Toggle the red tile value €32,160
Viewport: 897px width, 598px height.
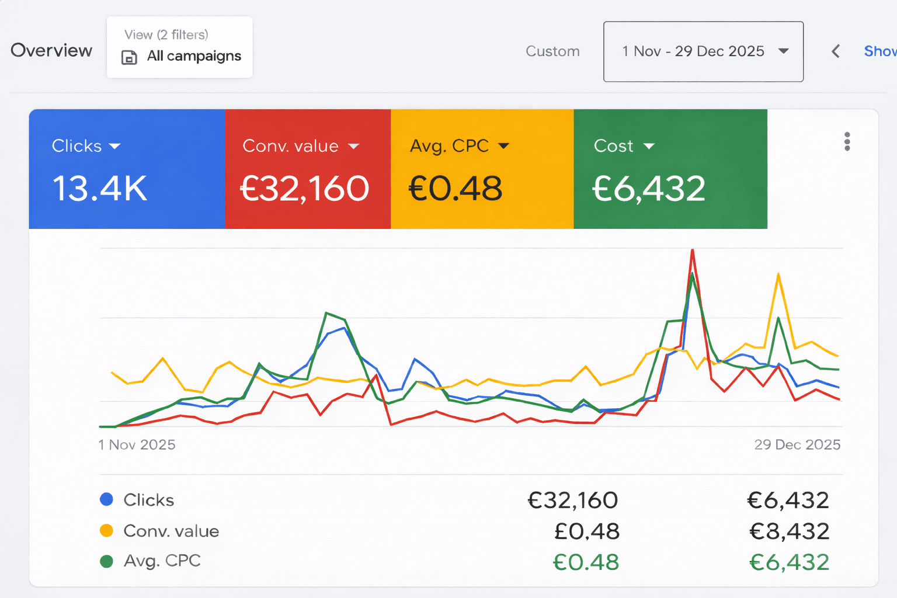[305, 189]
